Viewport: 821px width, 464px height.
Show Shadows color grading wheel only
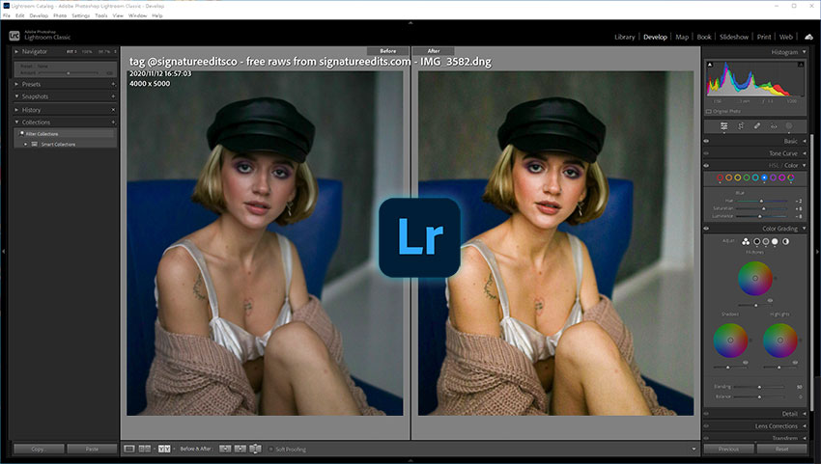[x=756, y=241]
